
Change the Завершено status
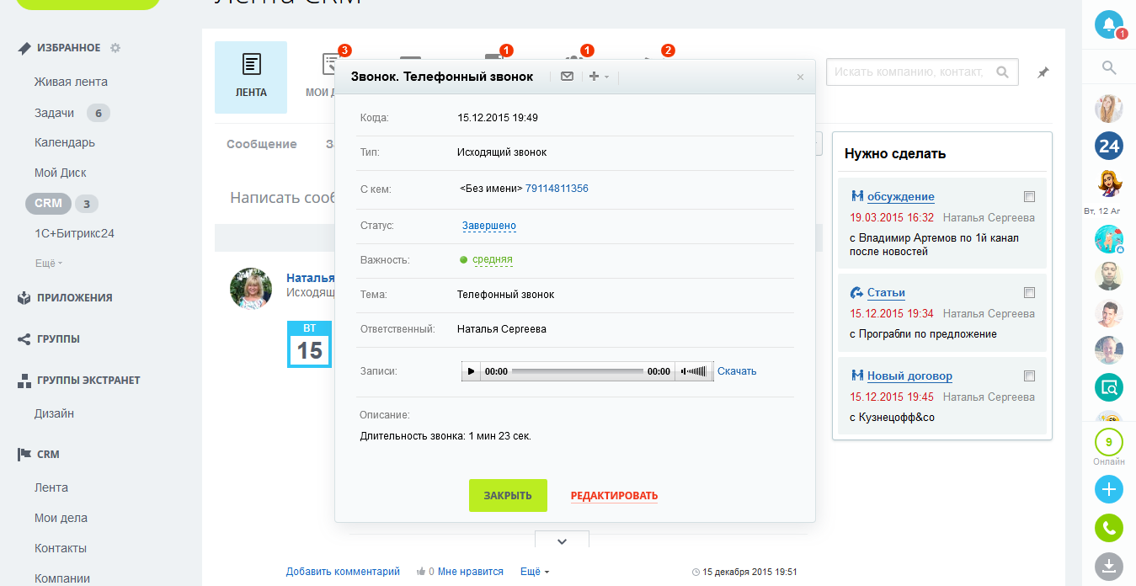tap(489, 226)
